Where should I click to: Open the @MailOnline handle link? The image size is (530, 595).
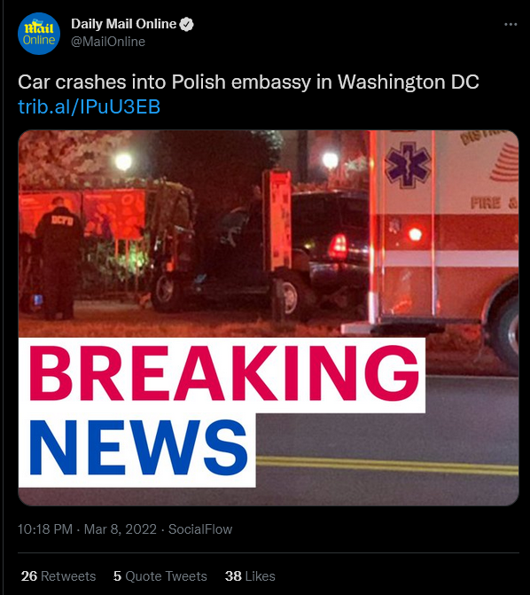click(x=108, y=42)
